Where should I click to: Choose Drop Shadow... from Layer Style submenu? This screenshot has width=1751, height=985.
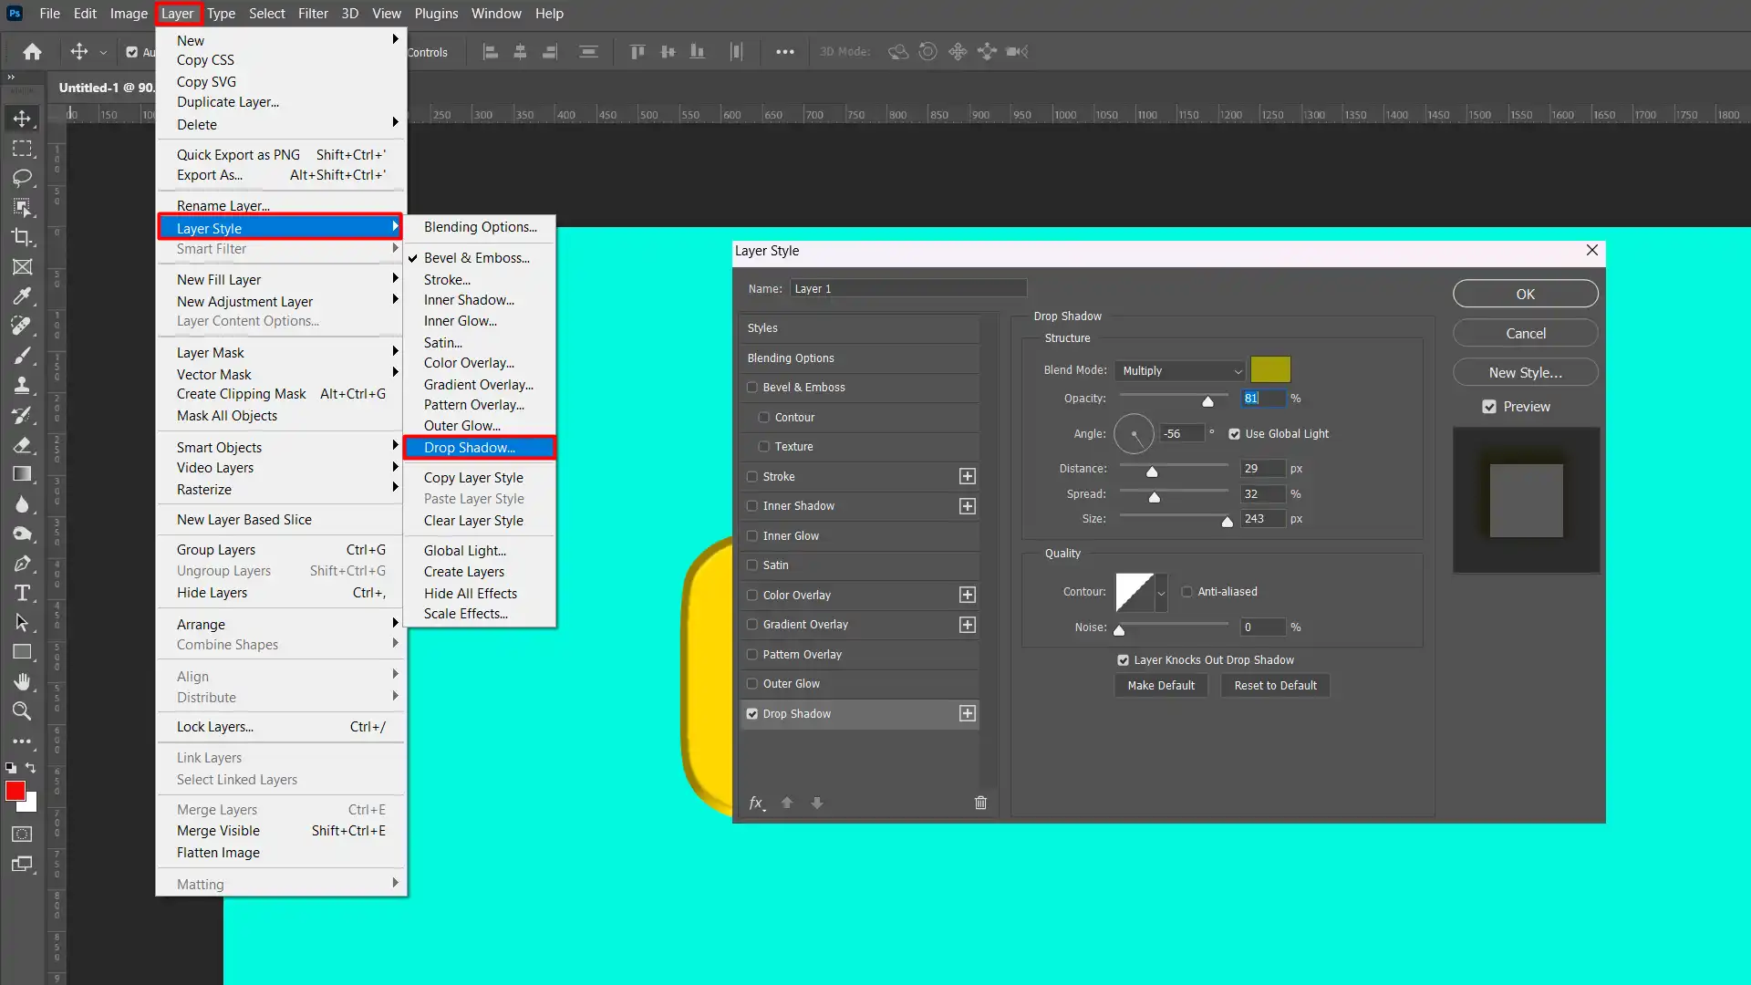coord(480,448)
